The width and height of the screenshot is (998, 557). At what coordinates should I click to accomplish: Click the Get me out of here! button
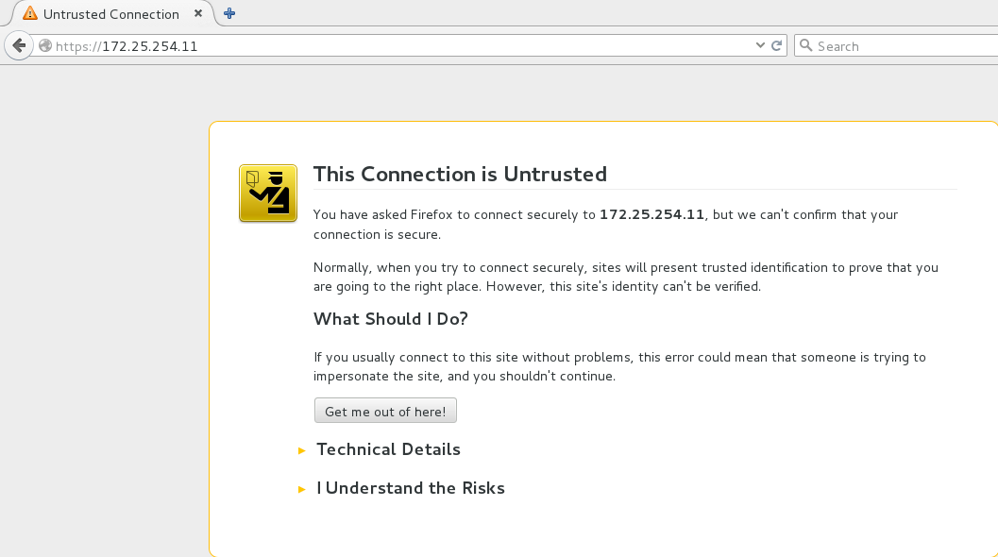click(x=385, y=412)
